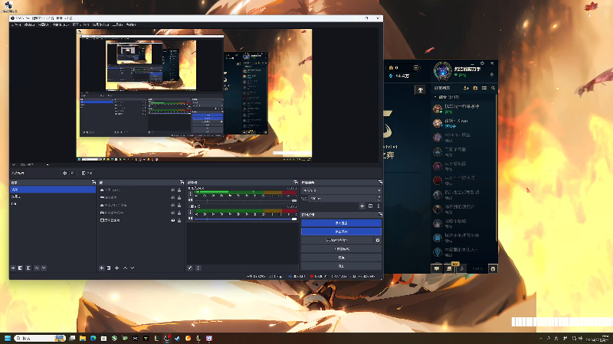Image resolution: width=613 pixels, height=344 pixels.
Task: Remove selected source with Sources panel trash icon
Action: click(109, 268)
